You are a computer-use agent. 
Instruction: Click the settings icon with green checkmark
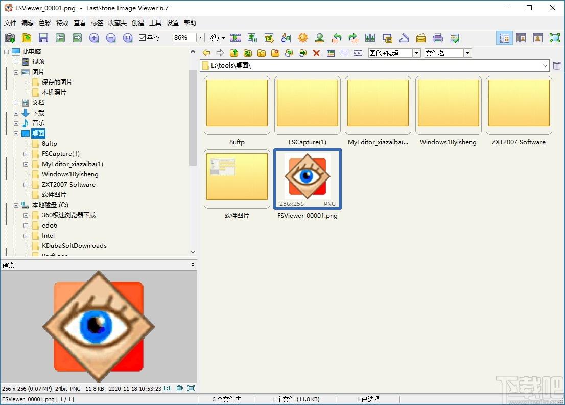454,38
